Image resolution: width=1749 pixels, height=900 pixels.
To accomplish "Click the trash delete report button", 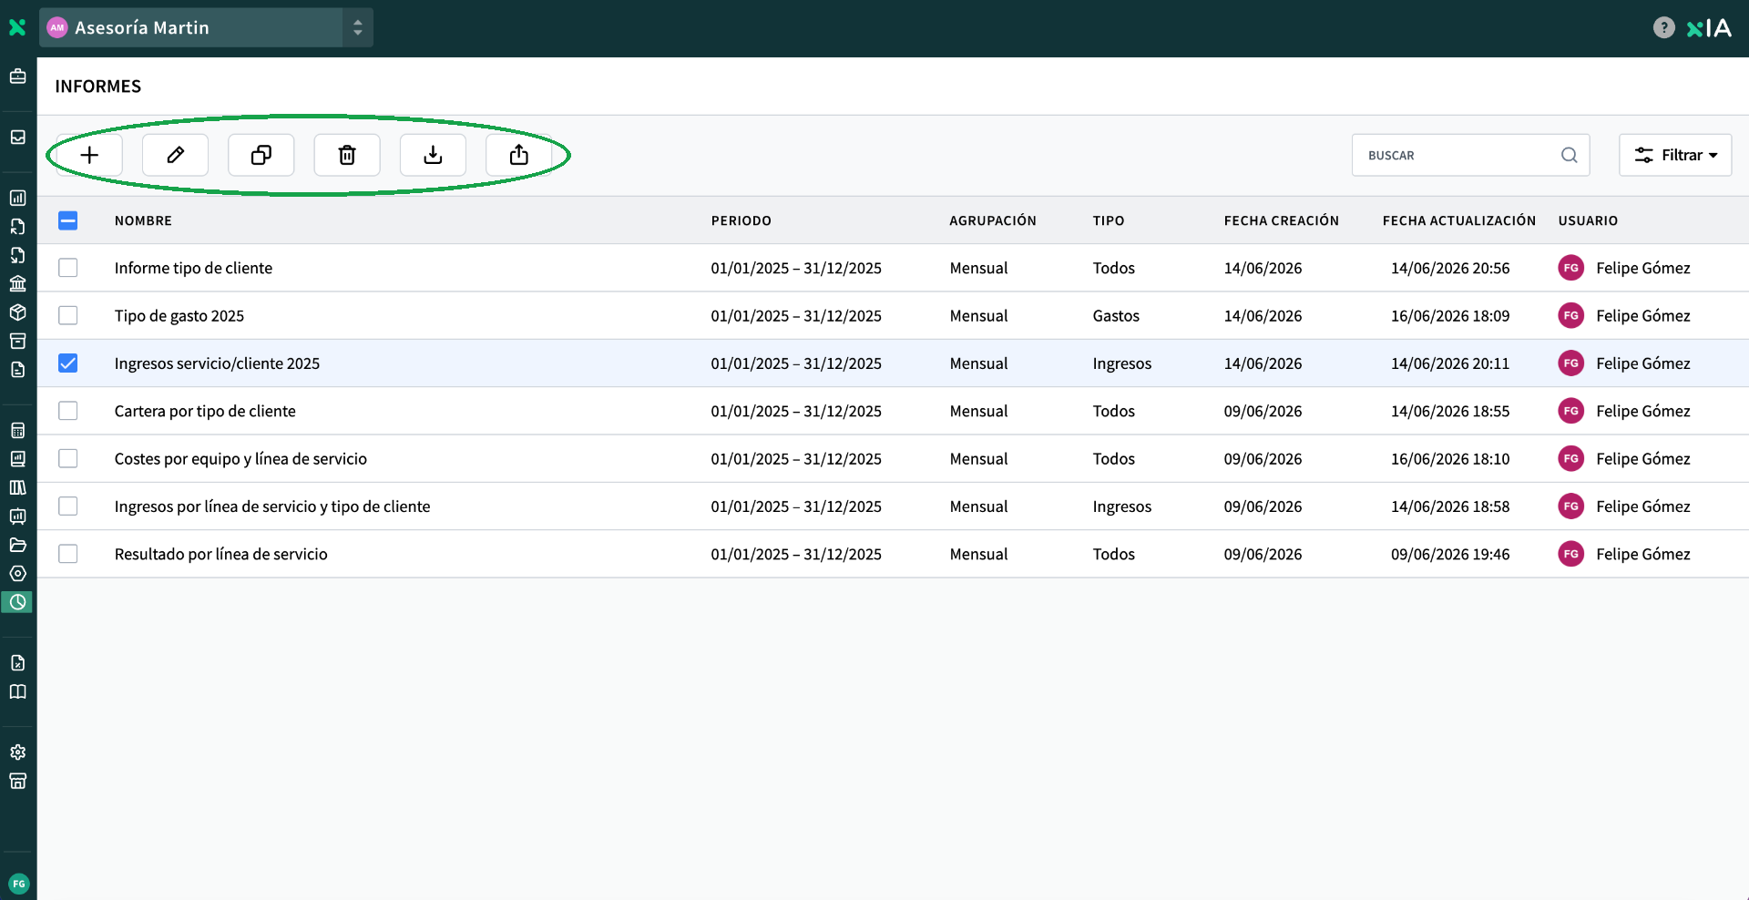I will point(347,155).
